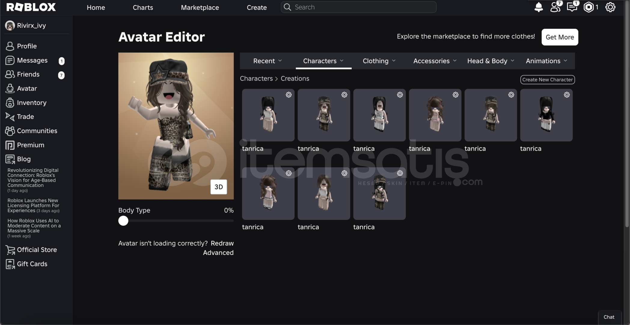
Task: Open the messages icon in top bar
Action: tap(572, 7)
